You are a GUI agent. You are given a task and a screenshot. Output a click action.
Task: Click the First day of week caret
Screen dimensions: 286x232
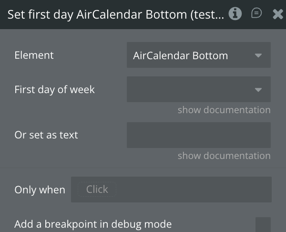pyautogui.click(x=258, y=89)
